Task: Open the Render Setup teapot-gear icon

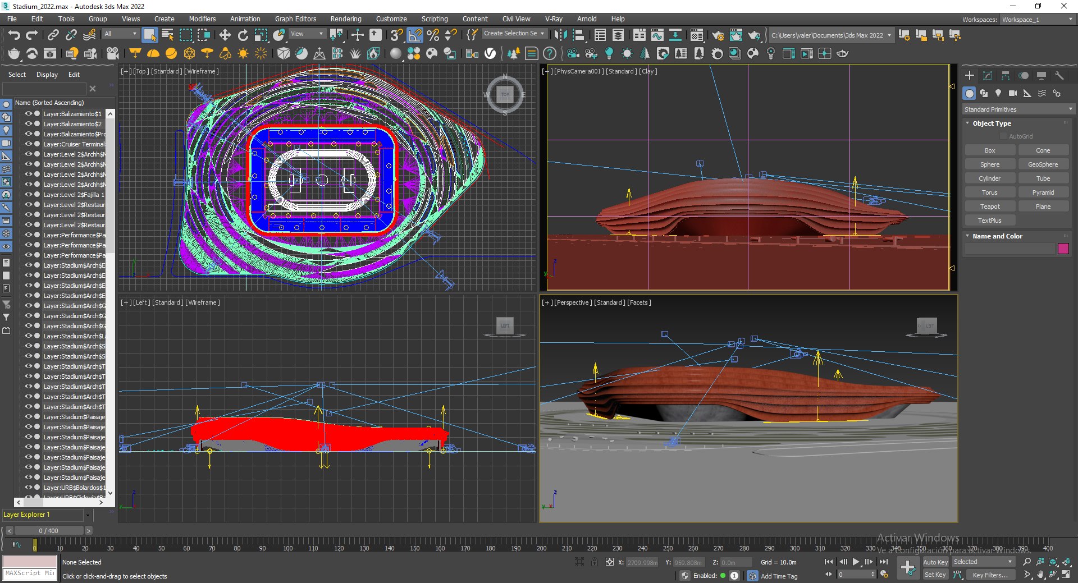Action: click(718, 35)
